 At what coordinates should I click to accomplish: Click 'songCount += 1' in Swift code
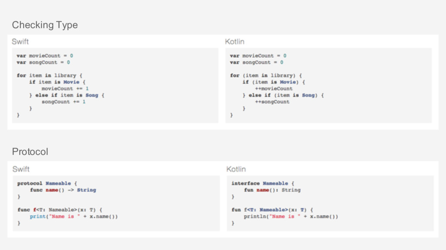(x=64, y=102)
